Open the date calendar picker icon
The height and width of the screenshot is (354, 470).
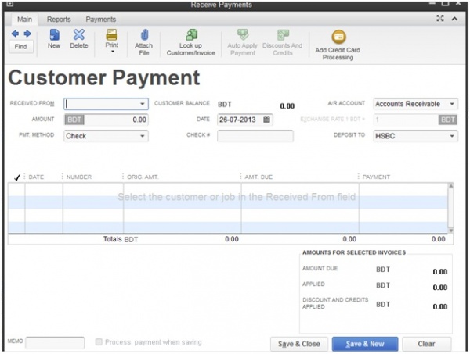266,120
